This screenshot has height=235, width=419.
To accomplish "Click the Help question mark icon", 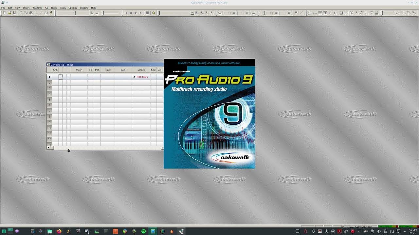I will point(51,13).
